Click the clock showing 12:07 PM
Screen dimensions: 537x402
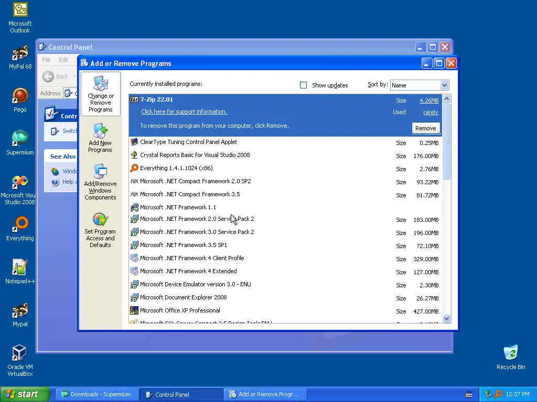(x=518, y=395)
